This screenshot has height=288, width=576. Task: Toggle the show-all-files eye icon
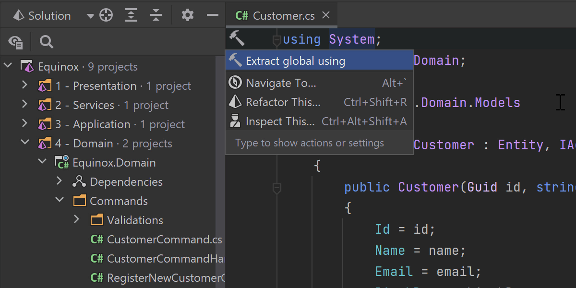[x=16, y=42]
